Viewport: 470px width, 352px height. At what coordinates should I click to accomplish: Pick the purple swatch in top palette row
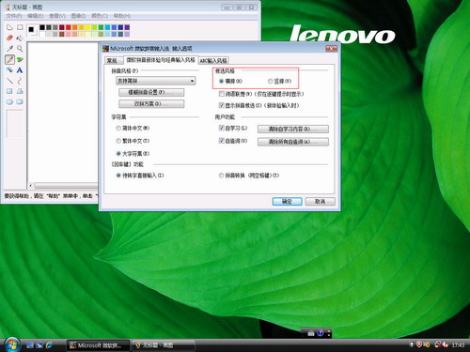(127, 27)
